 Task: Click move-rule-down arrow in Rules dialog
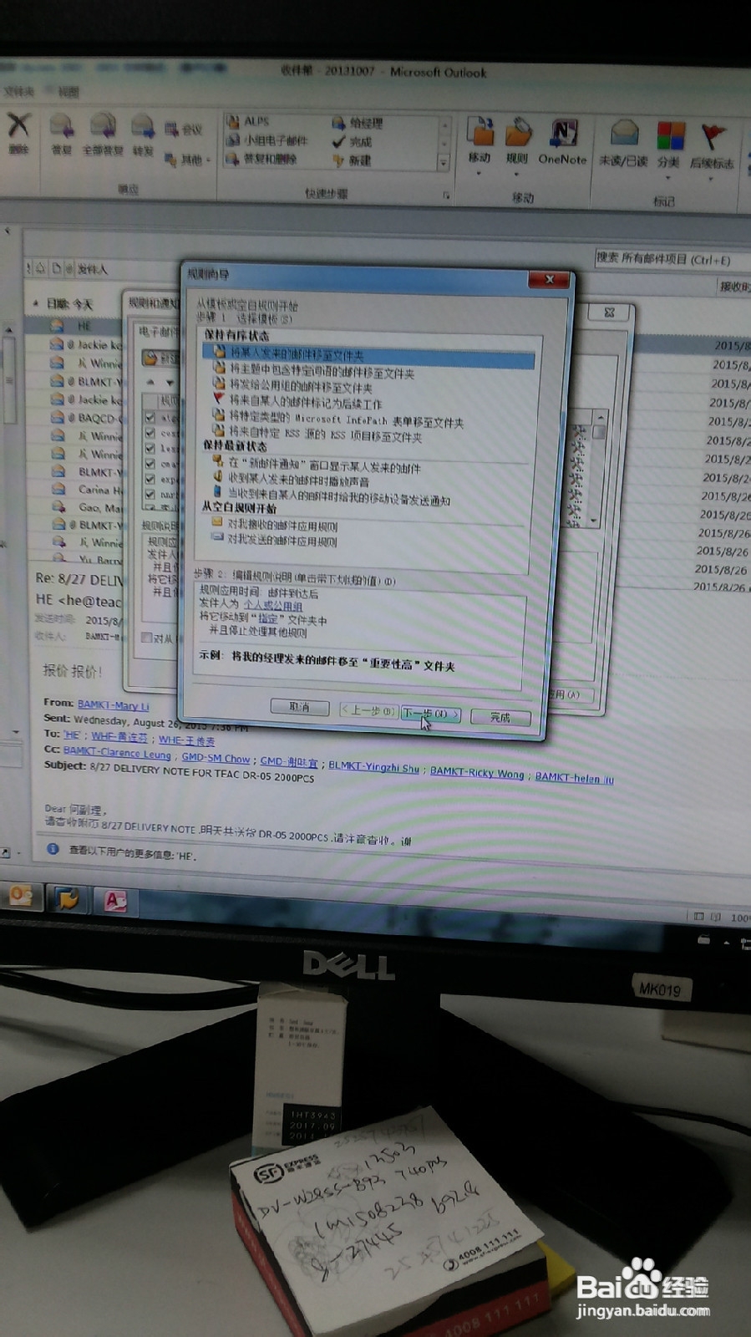(170, 383)
